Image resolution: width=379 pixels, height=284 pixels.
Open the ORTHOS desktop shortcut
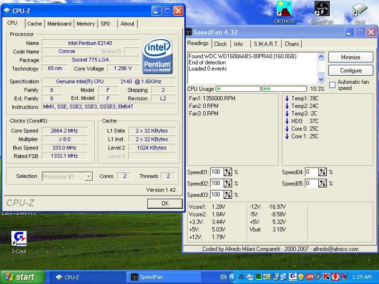coord(284,9)
